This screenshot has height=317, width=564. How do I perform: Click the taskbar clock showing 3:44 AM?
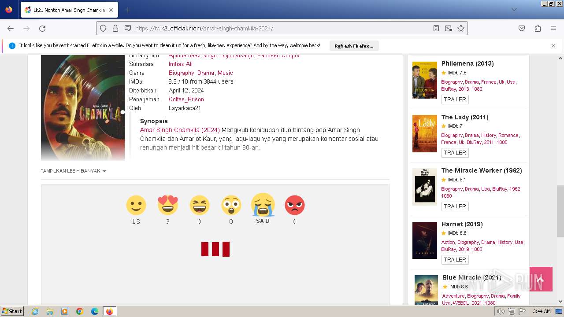click(542, 311)
